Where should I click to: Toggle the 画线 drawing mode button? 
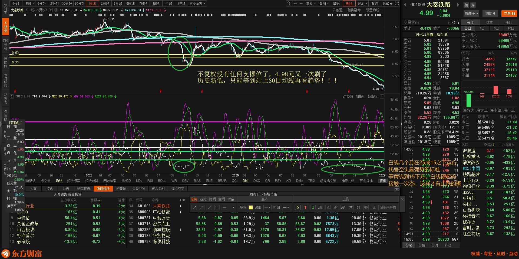tap(349, 4)
